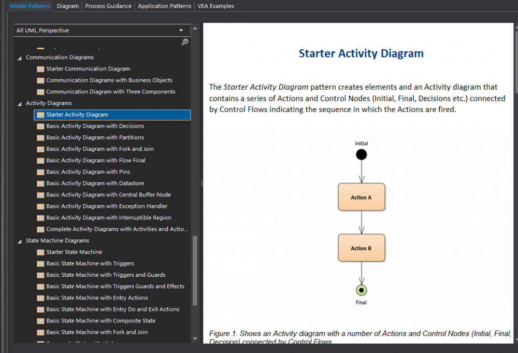Collapse the Communication Diagrams section
Screen dimensions: 518x353
(x=19, y=57)
